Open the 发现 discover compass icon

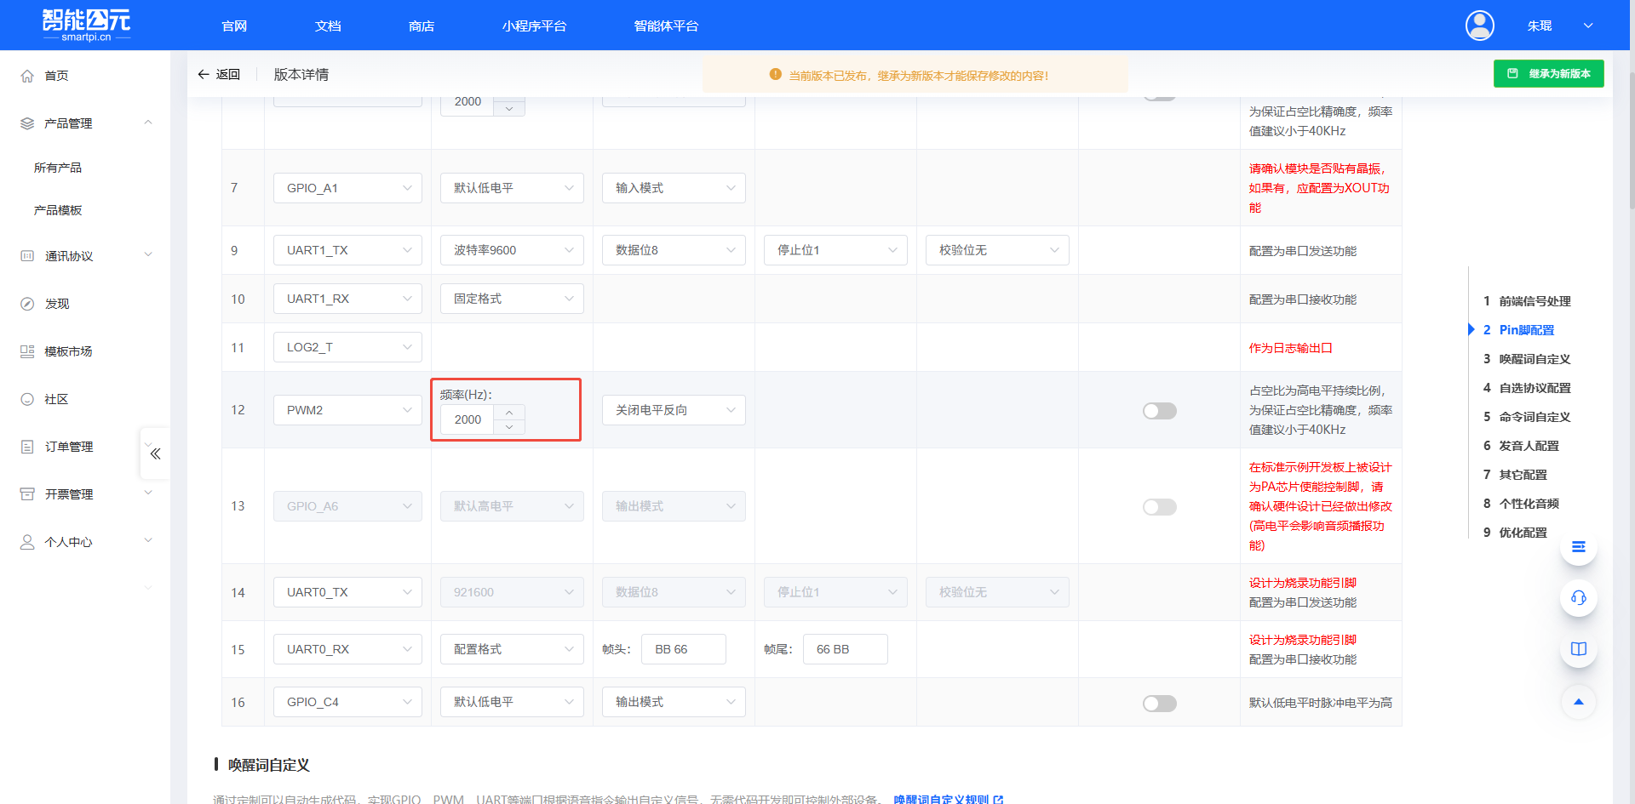(x=26, y=303)
